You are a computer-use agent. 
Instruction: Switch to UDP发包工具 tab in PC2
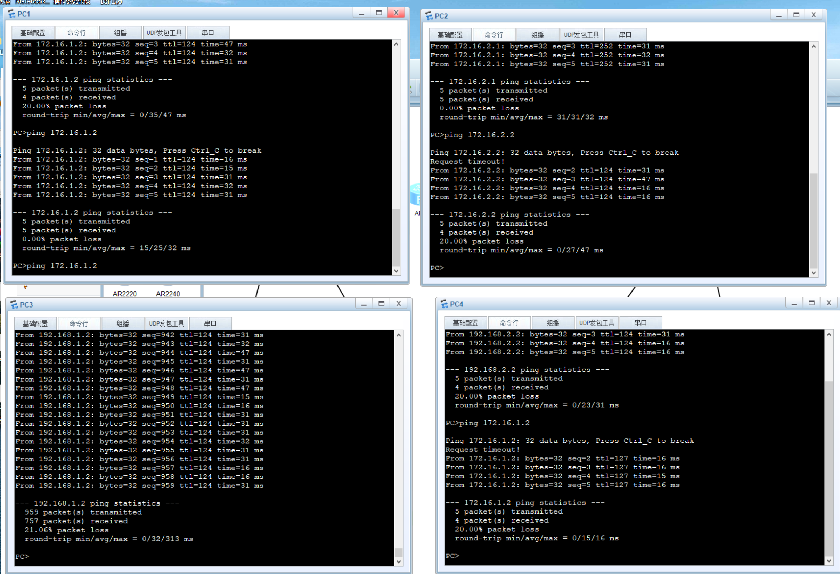click(x=581, y=35)
